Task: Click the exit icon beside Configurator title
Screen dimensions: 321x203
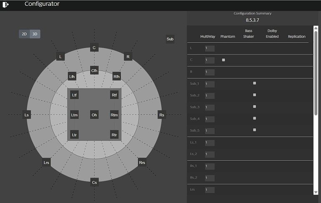Action: click(5, 4)
